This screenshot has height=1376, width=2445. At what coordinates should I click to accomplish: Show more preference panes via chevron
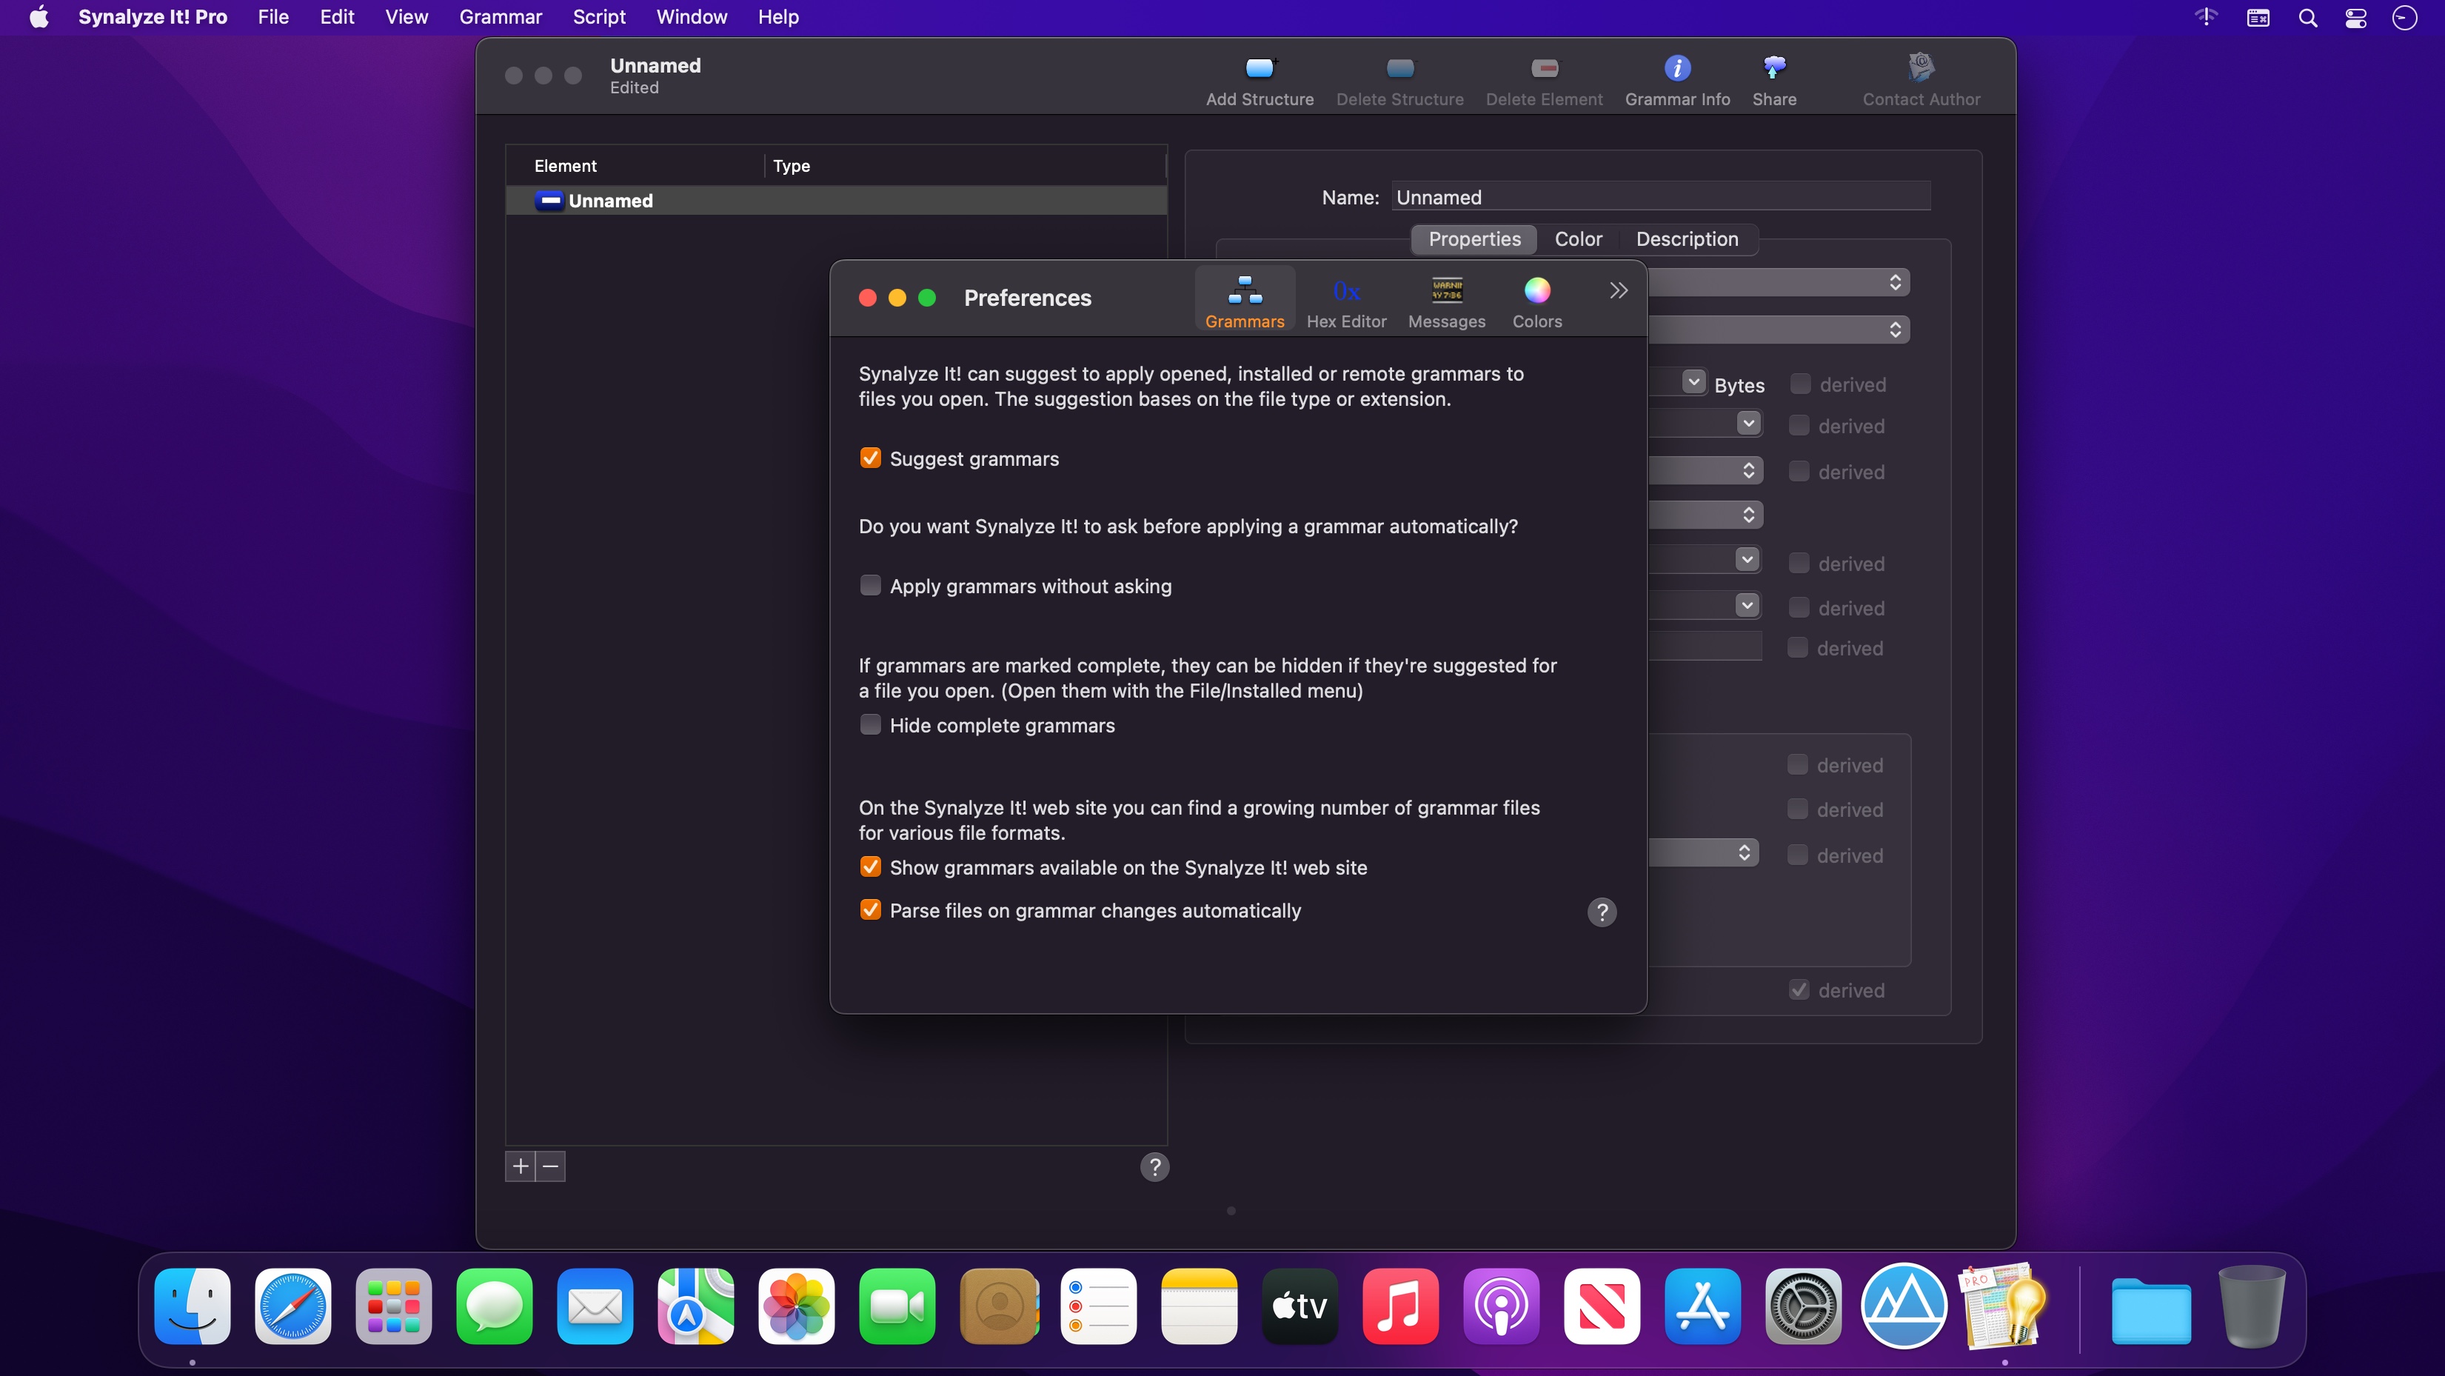(1619, 290)
